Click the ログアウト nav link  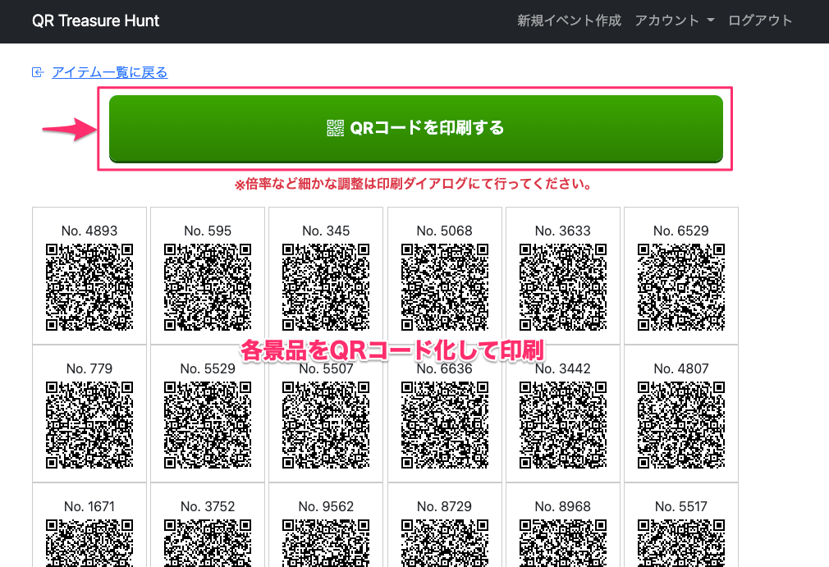tap(760, 21)
